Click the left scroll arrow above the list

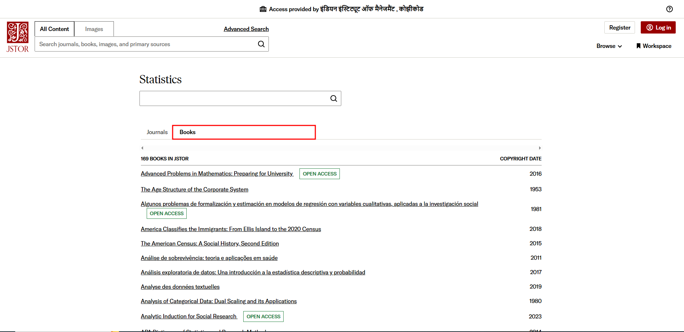click(x=142, y=148)
